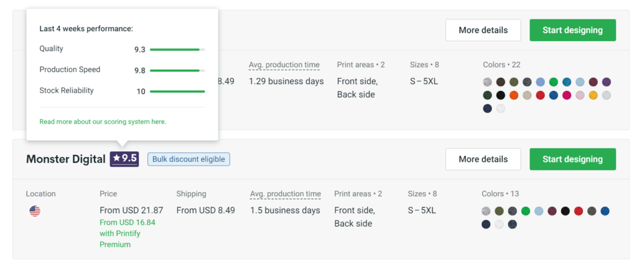This screenshot has width=637, height=264.
Task: Pick the gold yellow swatch in the 22-color list
Action: [593, 95]
